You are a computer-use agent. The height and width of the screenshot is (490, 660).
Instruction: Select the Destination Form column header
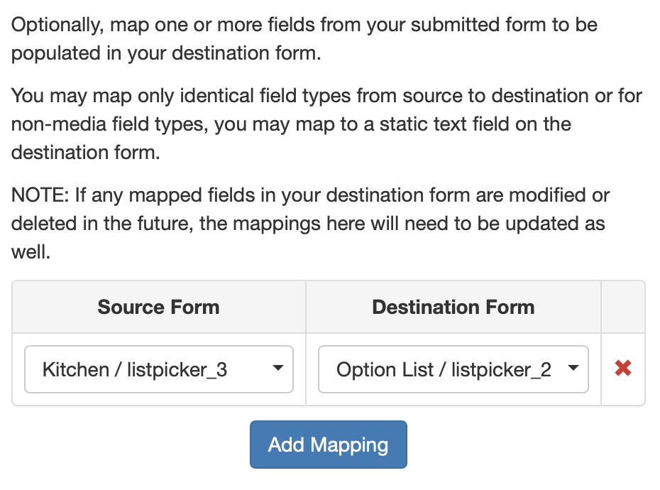[x=453, y=307]
